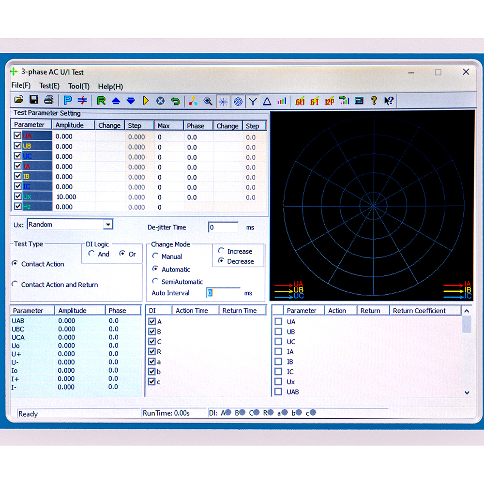
Task: Click the Return Coefficient column header
Action: tap(419, 311)
